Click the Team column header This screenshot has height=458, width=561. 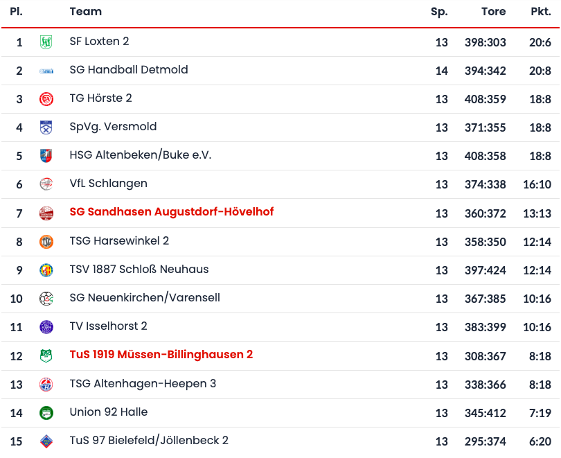pyautogui.click(x=85, y=12)
